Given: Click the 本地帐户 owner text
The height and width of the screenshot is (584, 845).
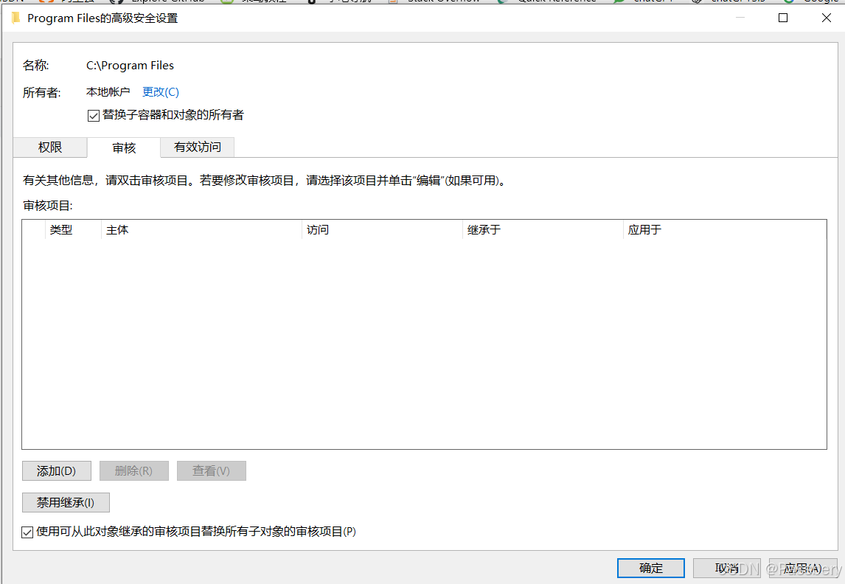Looking at the screenshot, I should [108, 92].
